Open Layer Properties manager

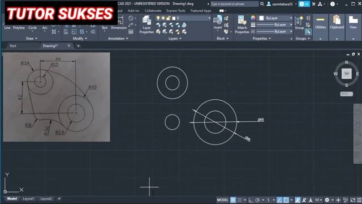tap(146, 24)
